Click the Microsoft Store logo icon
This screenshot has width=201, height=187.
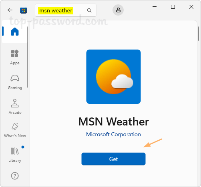(x=23, y=10)
